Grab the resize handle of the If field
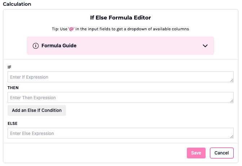The width and height of the screenshot is (242, 166). click(x=232, y=80)
